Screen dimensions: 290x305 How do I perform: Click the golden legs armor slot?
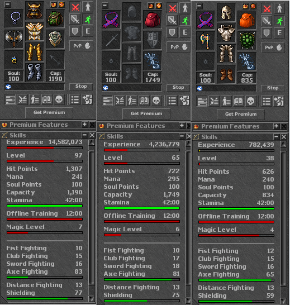click(35, 52)
